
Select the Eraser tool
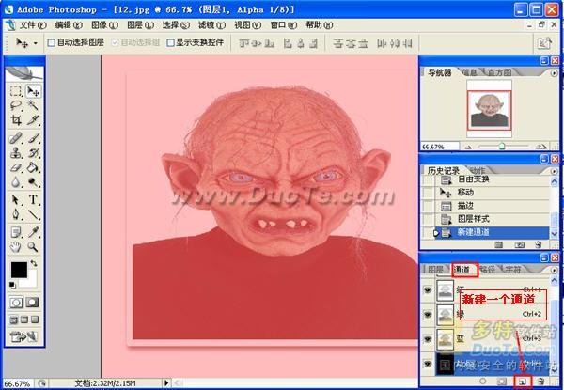[x=15, y=167]
